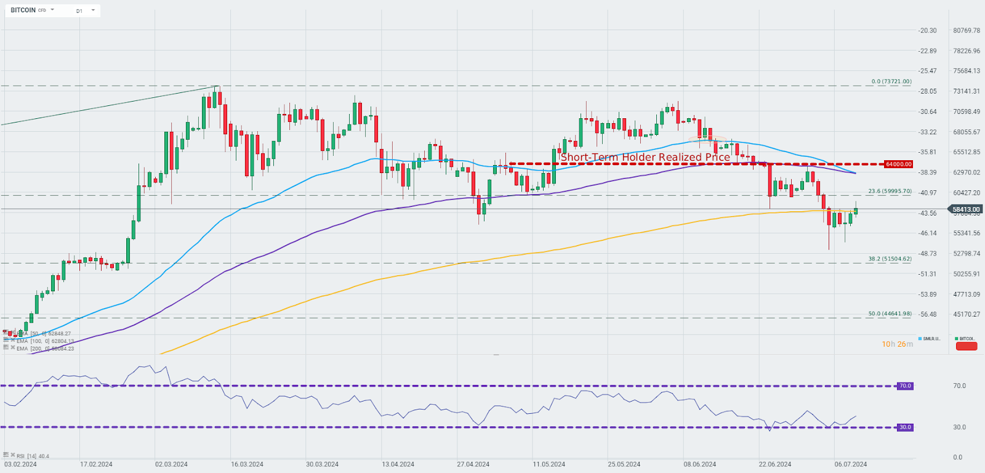Click the 10h 26m candle countdown timer
The height and width of the screenshot is (473, 985).
pyautogui.click(x=897, y=344)
